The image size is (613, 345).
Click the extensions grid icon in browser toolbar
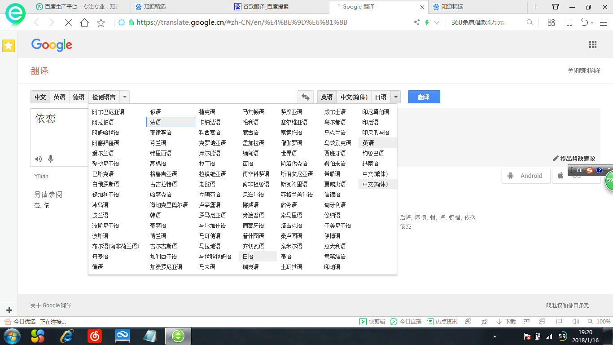pos(552,22)
